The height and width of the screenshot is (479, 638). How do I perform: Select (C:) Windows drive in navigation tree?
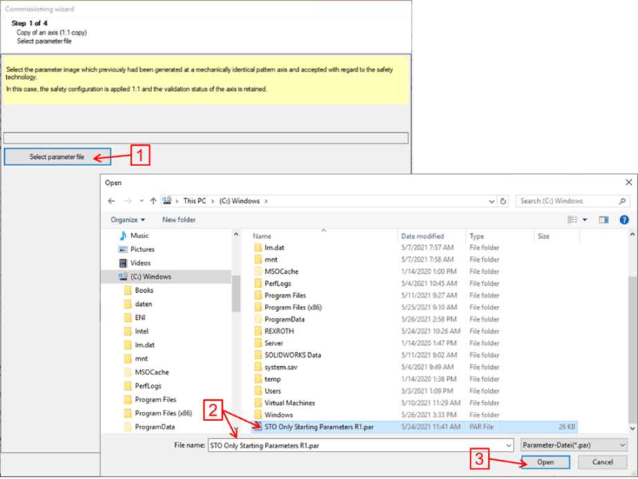pos(145,277)
